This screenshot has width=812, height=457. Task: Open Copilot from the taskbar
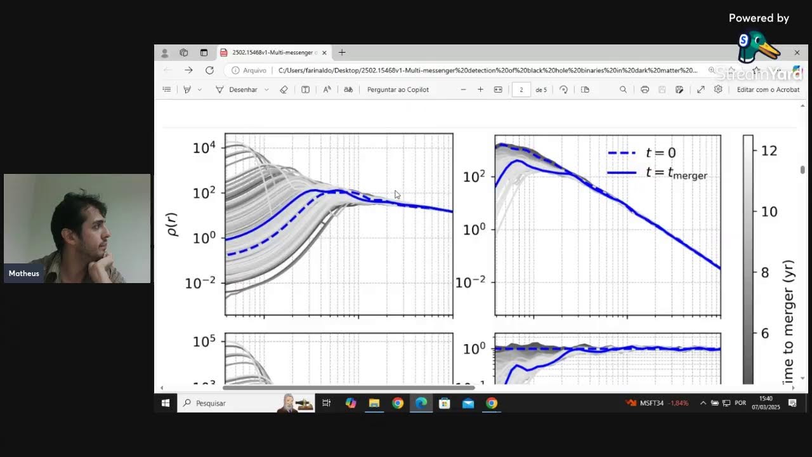[351, 403]
